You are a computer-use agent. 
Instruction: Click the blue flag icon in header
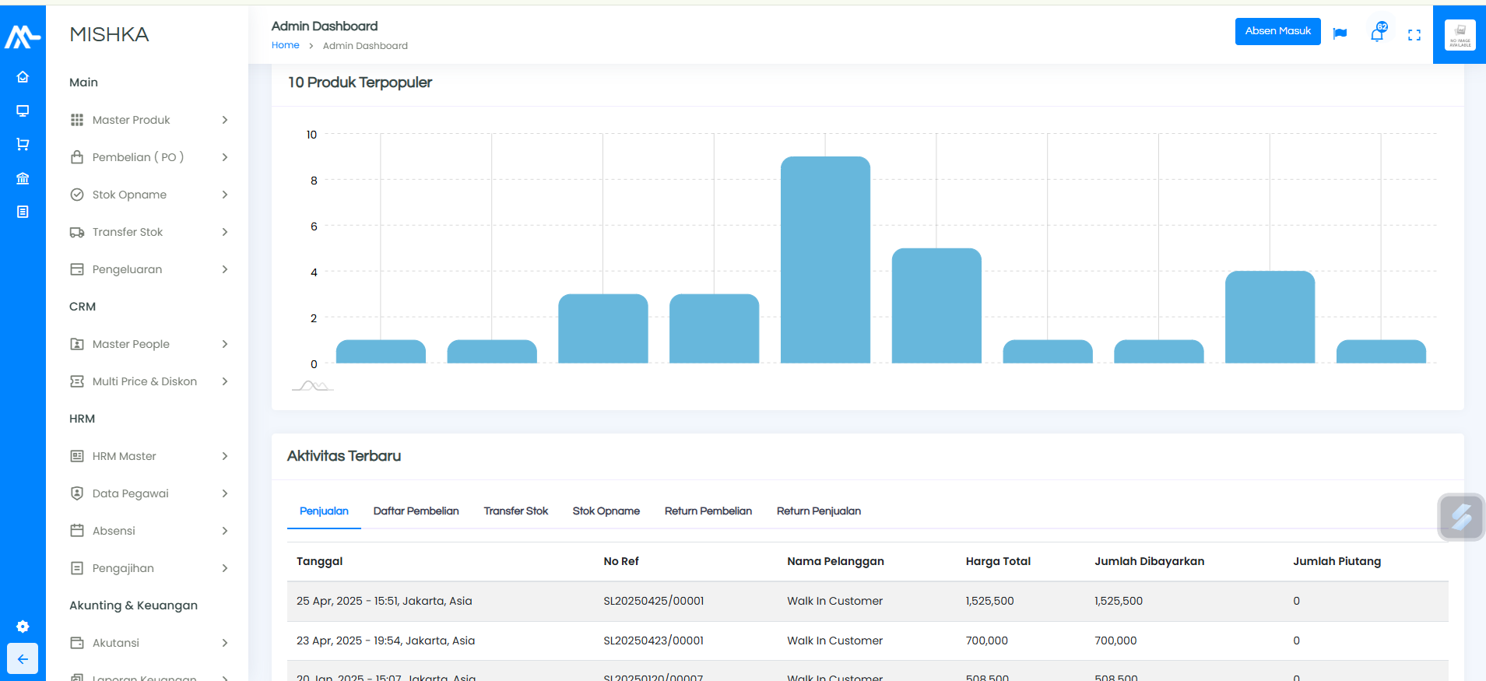(x=1340, y=33)
